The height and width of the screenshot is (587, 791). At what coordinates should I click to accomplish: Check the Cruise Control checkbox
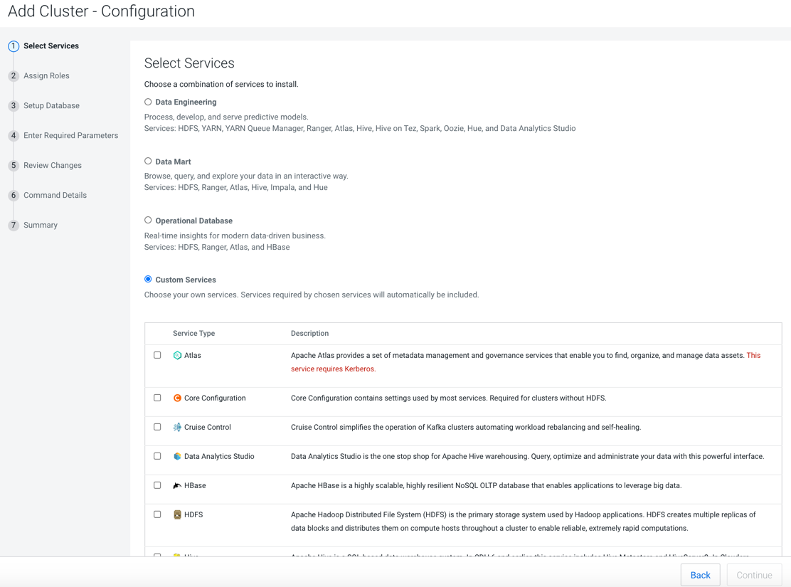pyautogui.click(x=157, y=427)
